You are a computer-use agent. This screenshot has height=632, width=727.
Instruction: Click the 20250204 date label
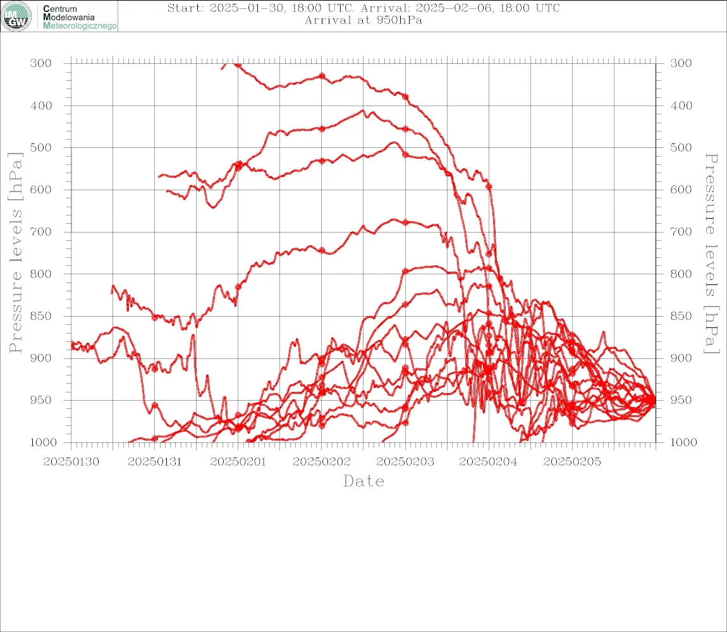pos(489,462)
